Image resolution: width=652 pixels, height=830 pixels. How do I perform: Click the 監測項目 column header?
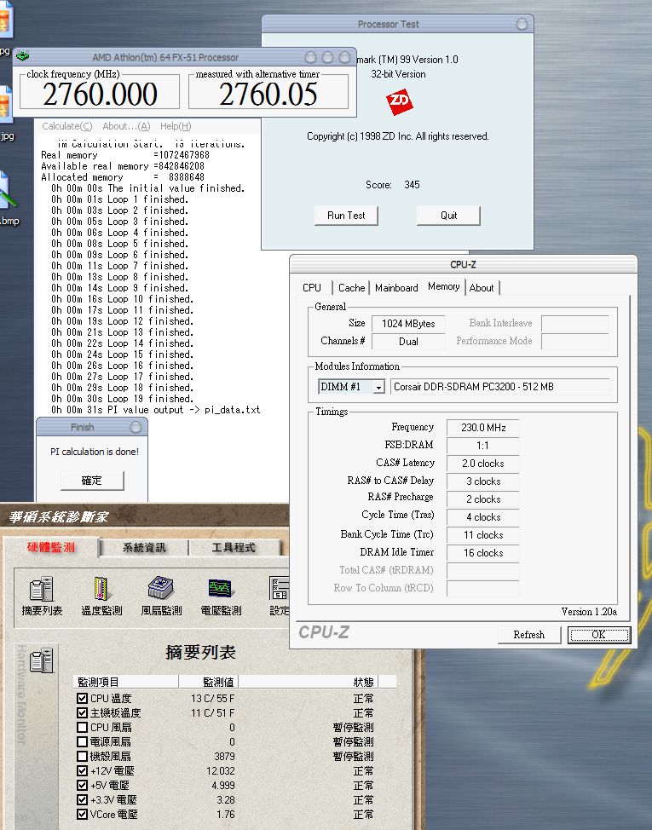click(126, 682)
